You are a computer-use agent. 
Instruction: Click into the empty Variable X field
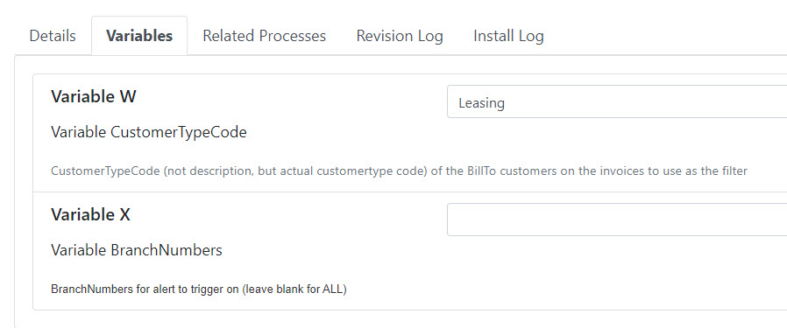(x=617, y=220)
